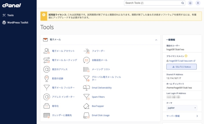Image resolution: width=204 pixels, height=124 pixels.
Task: Open the 既定のアドレス link
Action: [60, 69]
